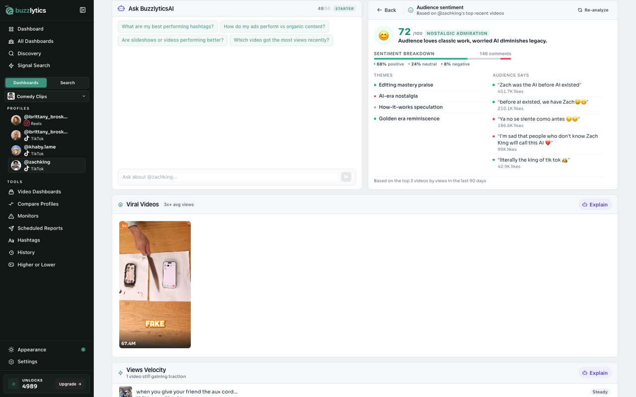Select @zachking TikTok profile
This screenshot has height=397, width=636.
47,165
